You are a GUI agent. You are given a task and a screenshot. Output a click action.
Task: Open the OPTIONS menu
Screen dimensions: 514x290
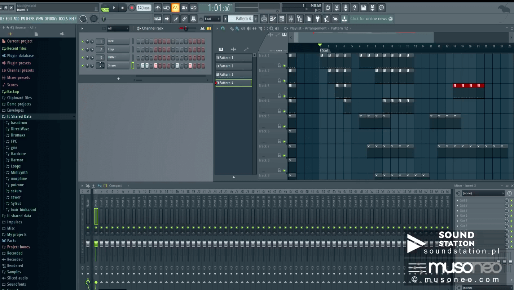click(x=51, y=19)
